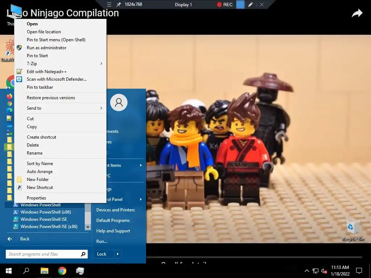Choose Auto Arrange
The image size is (371, 278).
click(61, 171)
